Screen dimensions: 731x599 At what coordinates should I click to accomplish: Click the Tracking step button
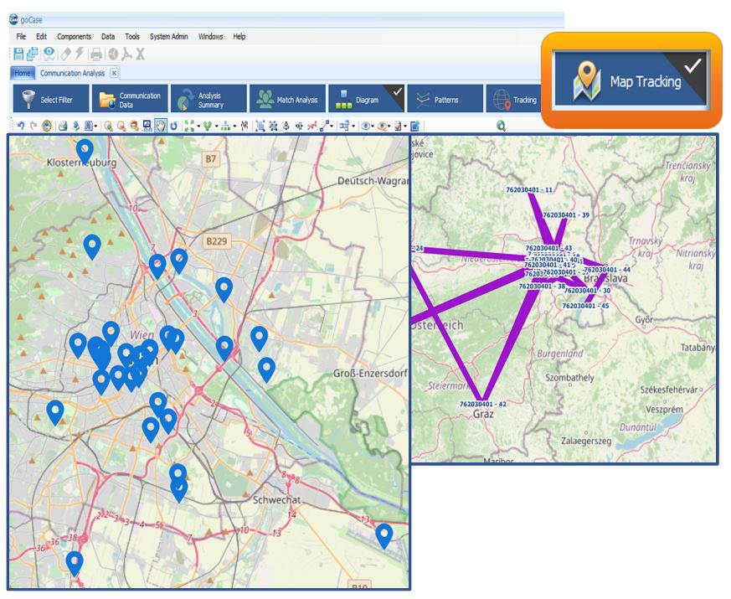tap(514, 99)
